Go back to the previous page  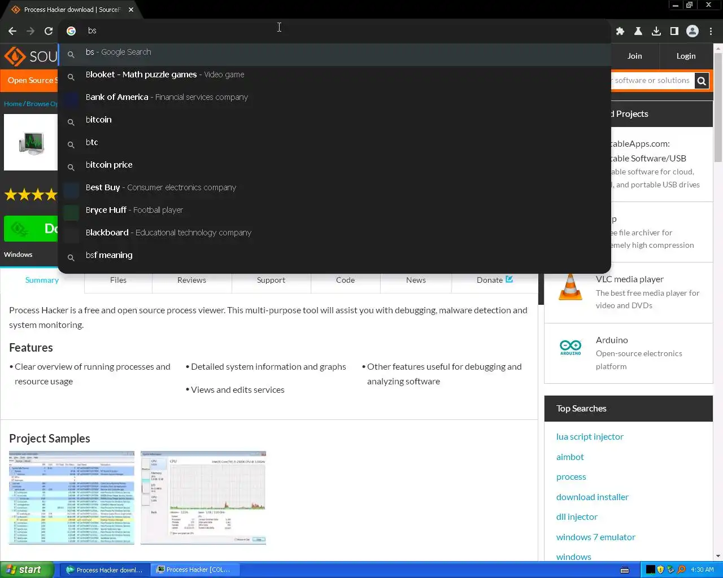click(12, 31)
